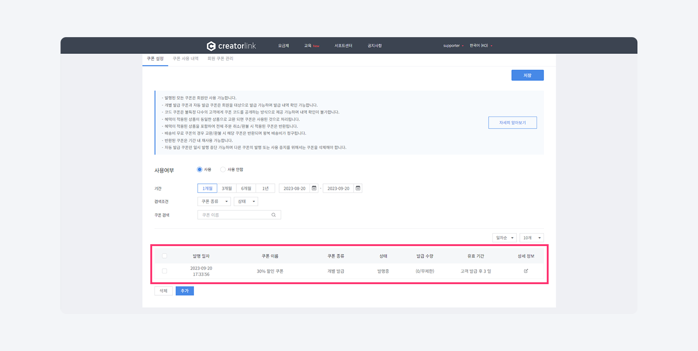
Task: Open detail edit icon for 30% coupon
Action: pyautogui.click(x=526, y=271)
